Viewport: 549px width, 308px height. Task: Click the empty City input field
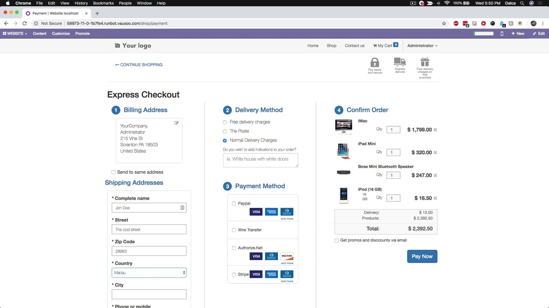point(149,294)
